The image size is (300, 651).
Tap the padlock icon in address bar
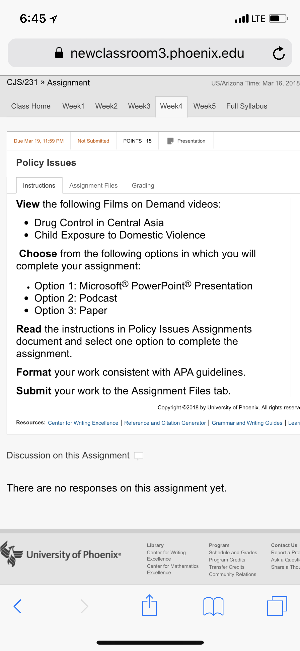(x=59, y=53)
